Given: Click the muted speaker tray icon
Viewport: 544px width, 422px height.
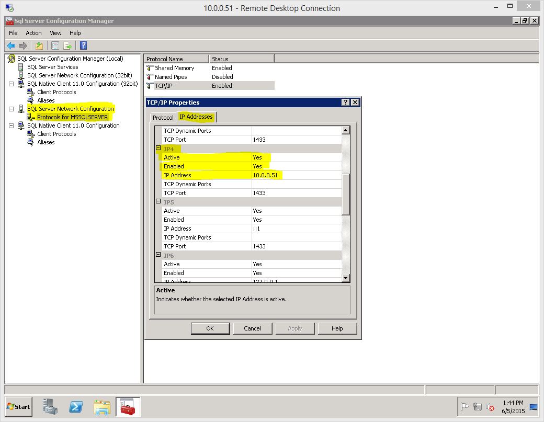Looking at the screenshot, I should tap(490, 407).
